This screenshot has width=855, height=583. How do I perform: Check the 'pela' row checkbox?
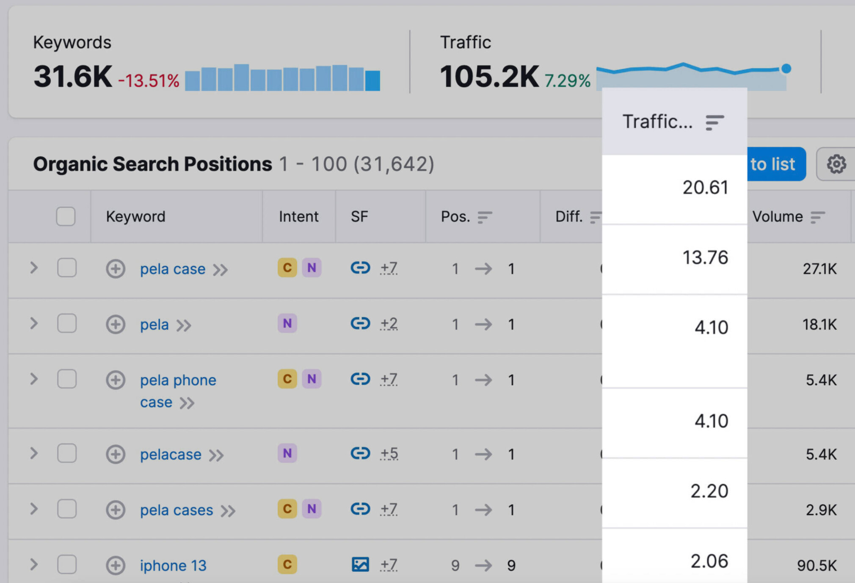[x=67, y=323]
